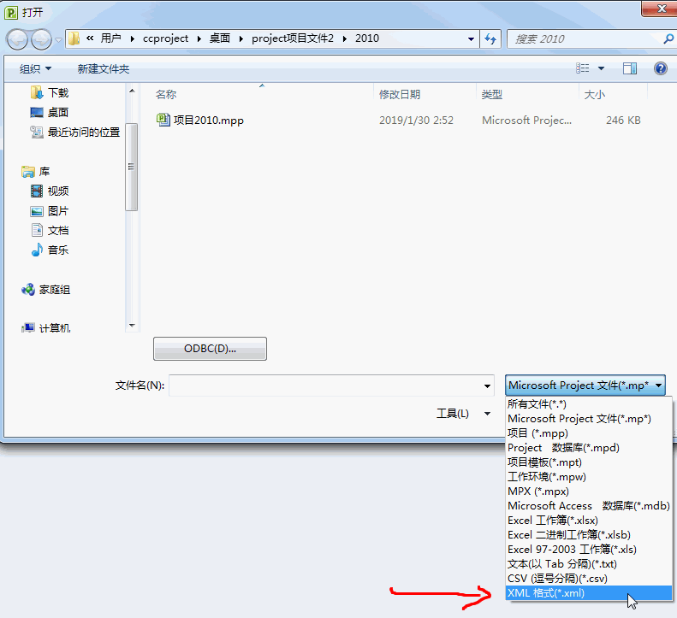
Task: Click the 项目2010.mpp file icon
Action: [x=163, y=120]
